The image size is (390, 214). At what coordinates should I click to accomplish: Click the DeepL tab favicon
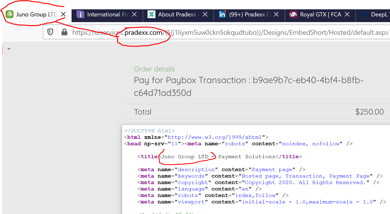pos(364,14)
